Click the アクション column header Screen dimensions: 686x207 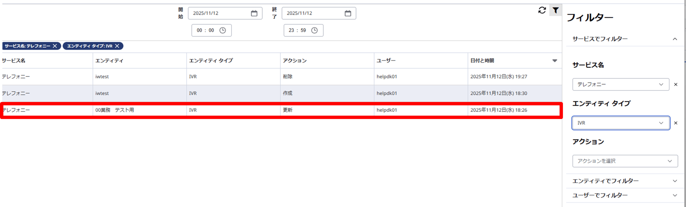click(295, 61)
